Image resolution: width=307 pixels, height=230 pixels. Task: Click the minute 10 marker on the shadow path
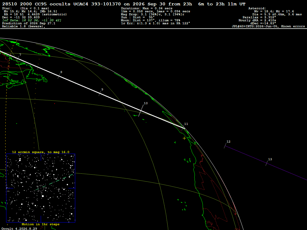point(141,111)
